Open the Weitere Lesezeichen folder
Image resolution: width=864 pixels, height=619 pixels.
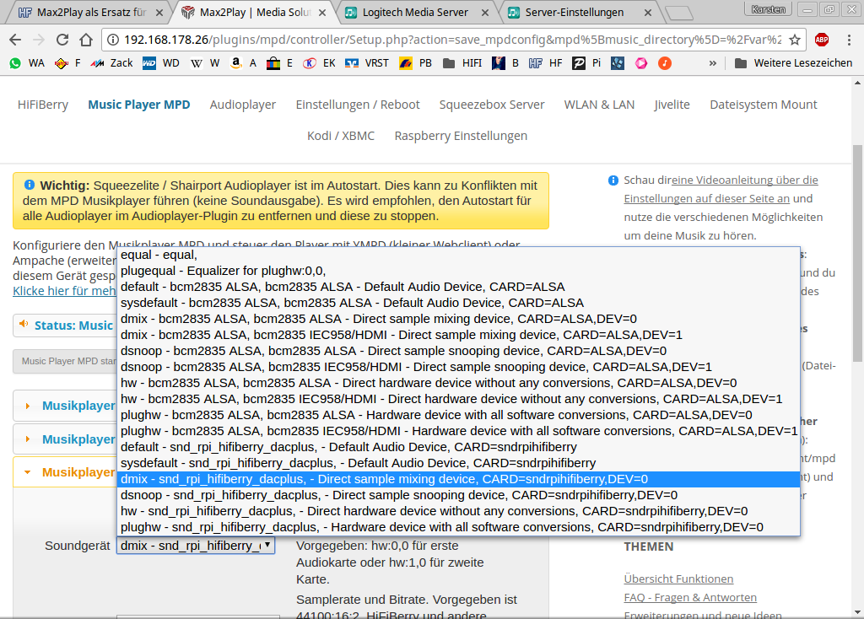pyautogui.click(x=793, y=63)
